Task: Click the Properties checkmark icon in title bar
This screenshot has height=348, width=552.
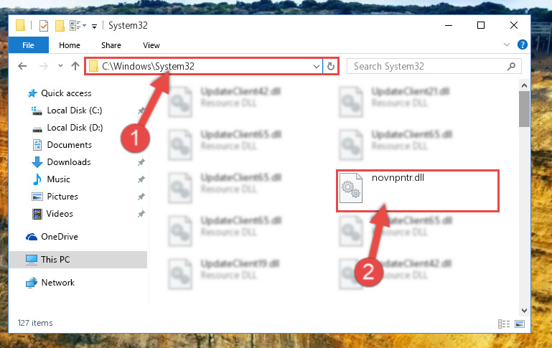Action: [x=44, y=26]
